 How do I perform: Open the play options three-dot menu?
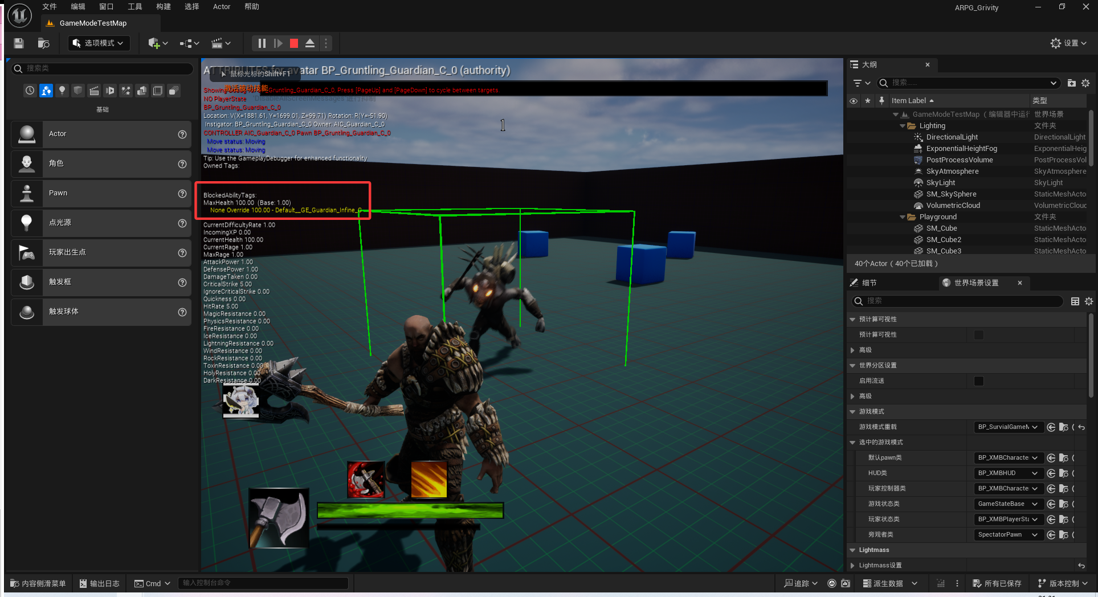pos(326,43)
